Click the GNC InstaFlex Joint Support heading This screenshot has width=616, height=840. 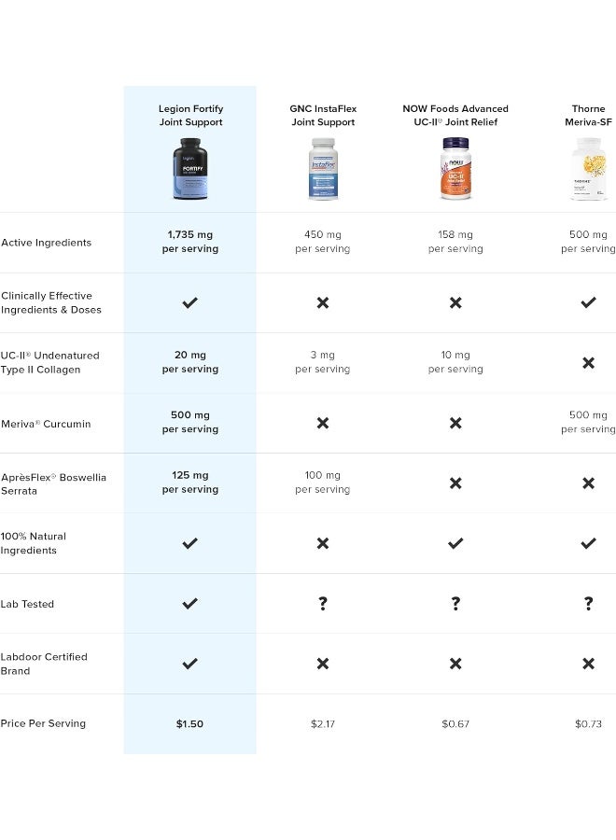pyautogui.click(x=323, y=116)
